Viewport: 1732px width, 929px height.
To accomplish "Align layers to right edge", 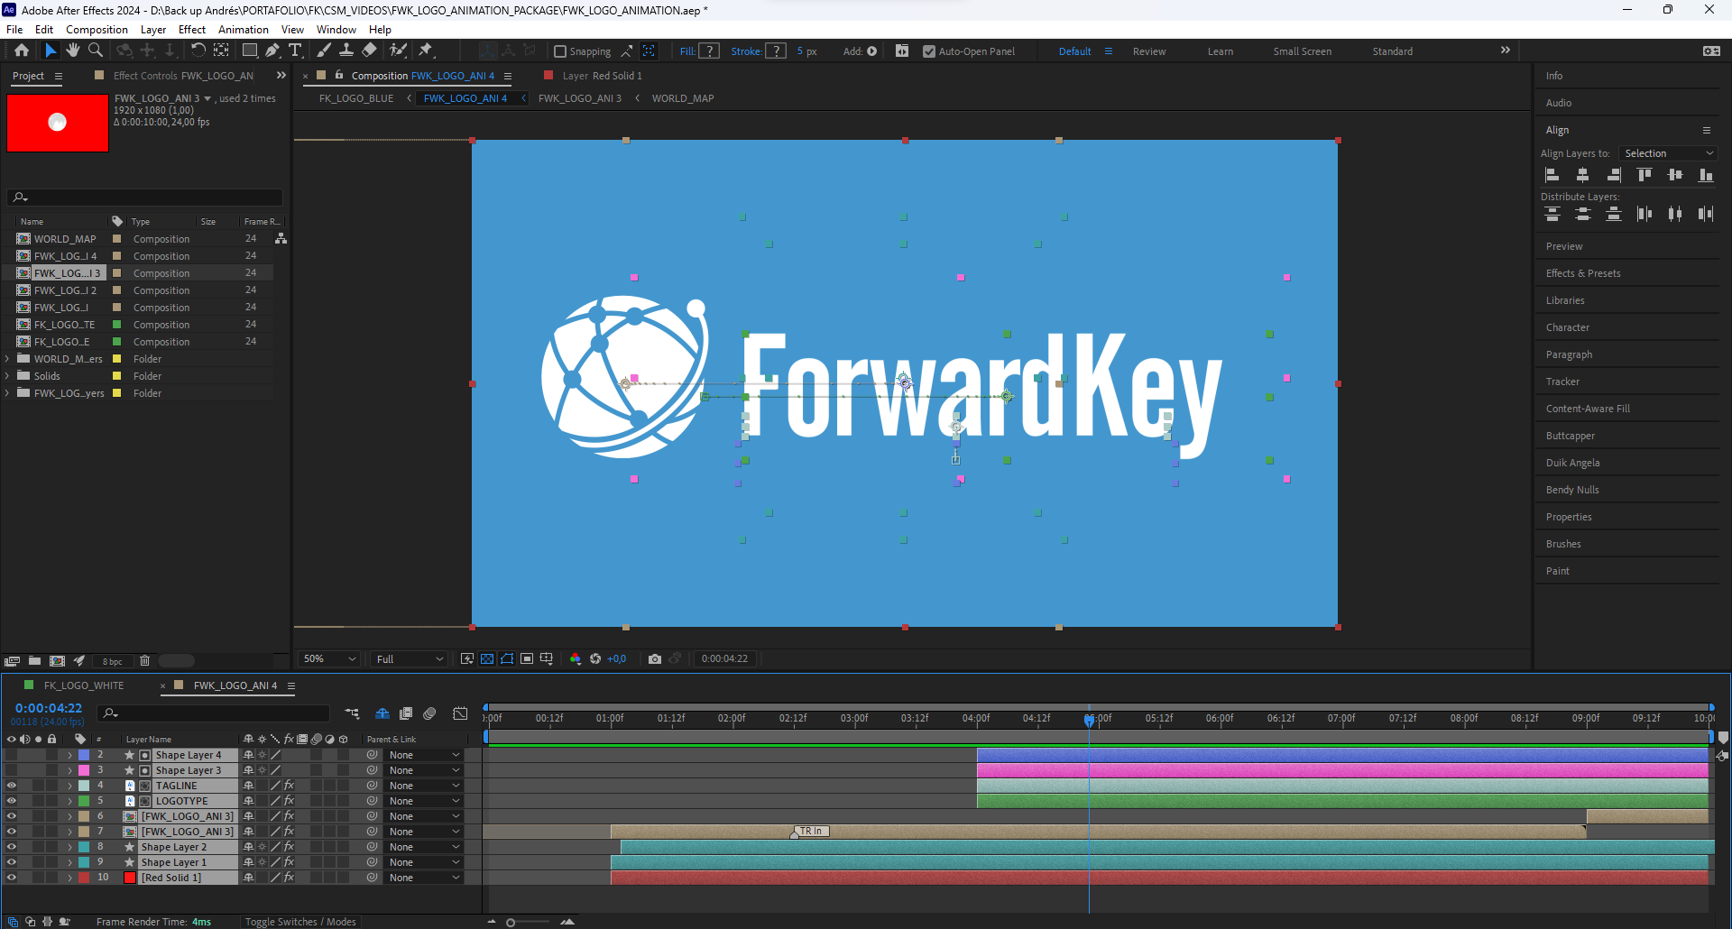I will (1614, 175).
